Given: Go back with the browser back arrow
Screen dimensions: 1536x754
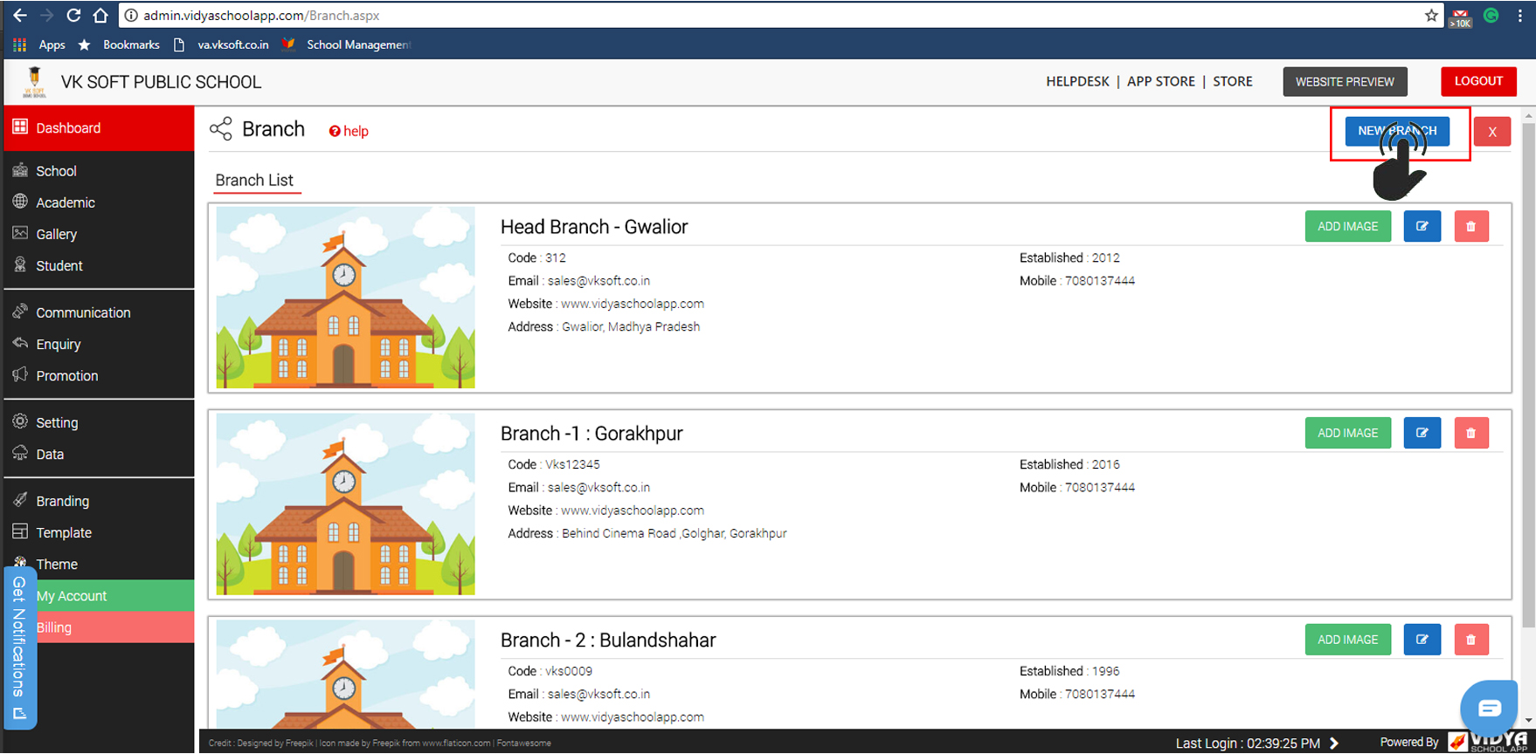Looking at the screenshot, I should (19, 15).
